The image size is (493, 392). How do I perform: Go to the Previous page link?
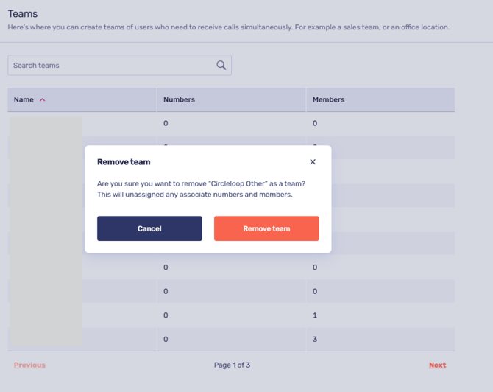pos(29,365)
